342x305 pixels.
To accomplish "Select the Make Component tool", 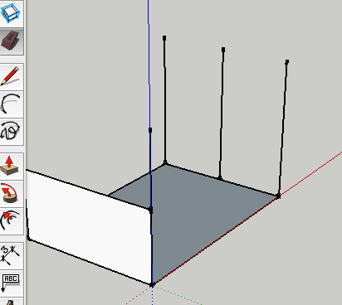I will point(11,13).
